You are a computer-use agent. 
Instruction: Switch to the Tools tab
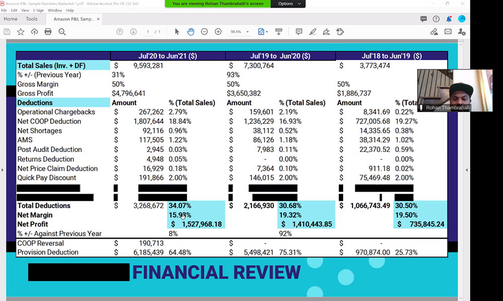pyautogui.click(x=32, y=19)
